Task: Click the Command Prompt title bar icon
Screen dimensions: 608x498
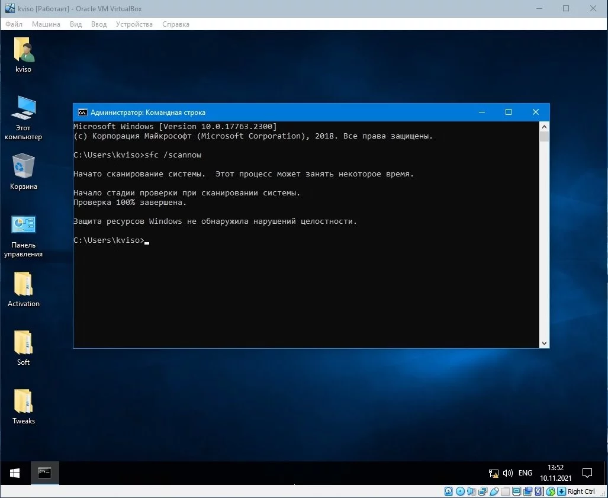Action: [x=83, y=113]
